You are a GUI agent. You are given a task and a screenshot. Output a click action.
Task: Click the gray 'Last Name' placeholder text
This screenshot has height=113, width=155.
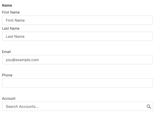[15, 37]
